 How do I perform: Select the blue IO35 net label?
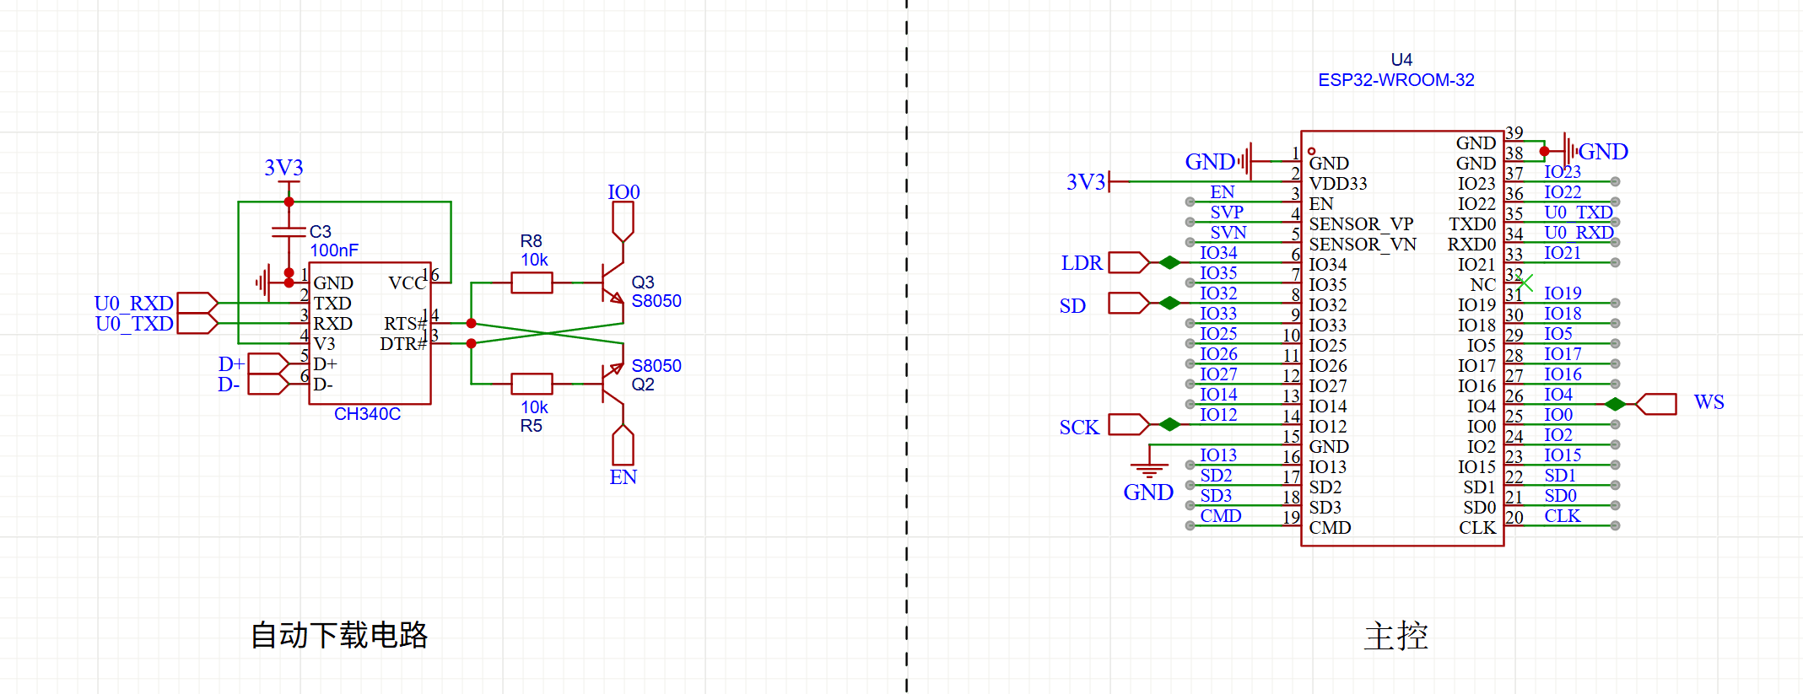(1218, 273)
